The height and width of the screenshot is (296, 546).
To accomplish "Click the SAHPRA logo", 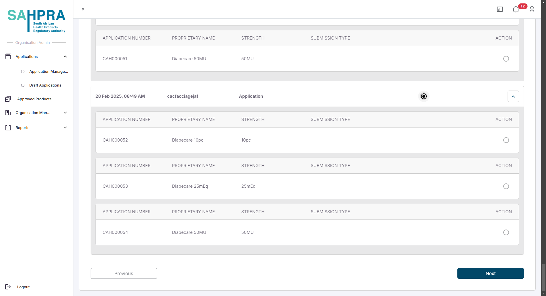I will [x=36, y=21].
